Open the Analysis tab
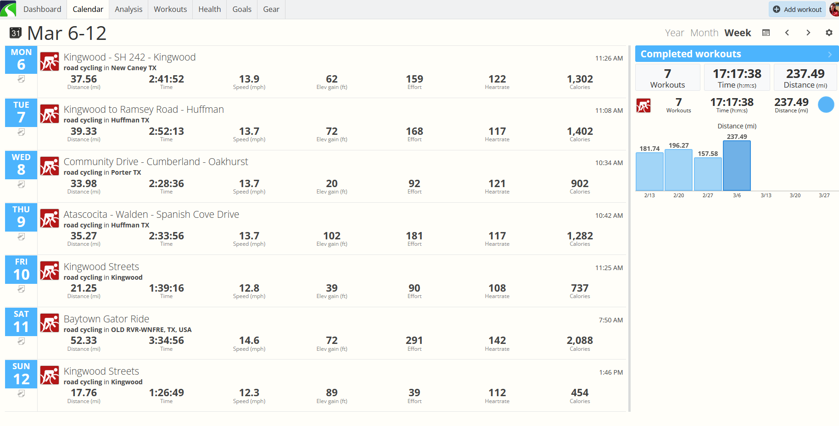839x426 pixels. 129,9
